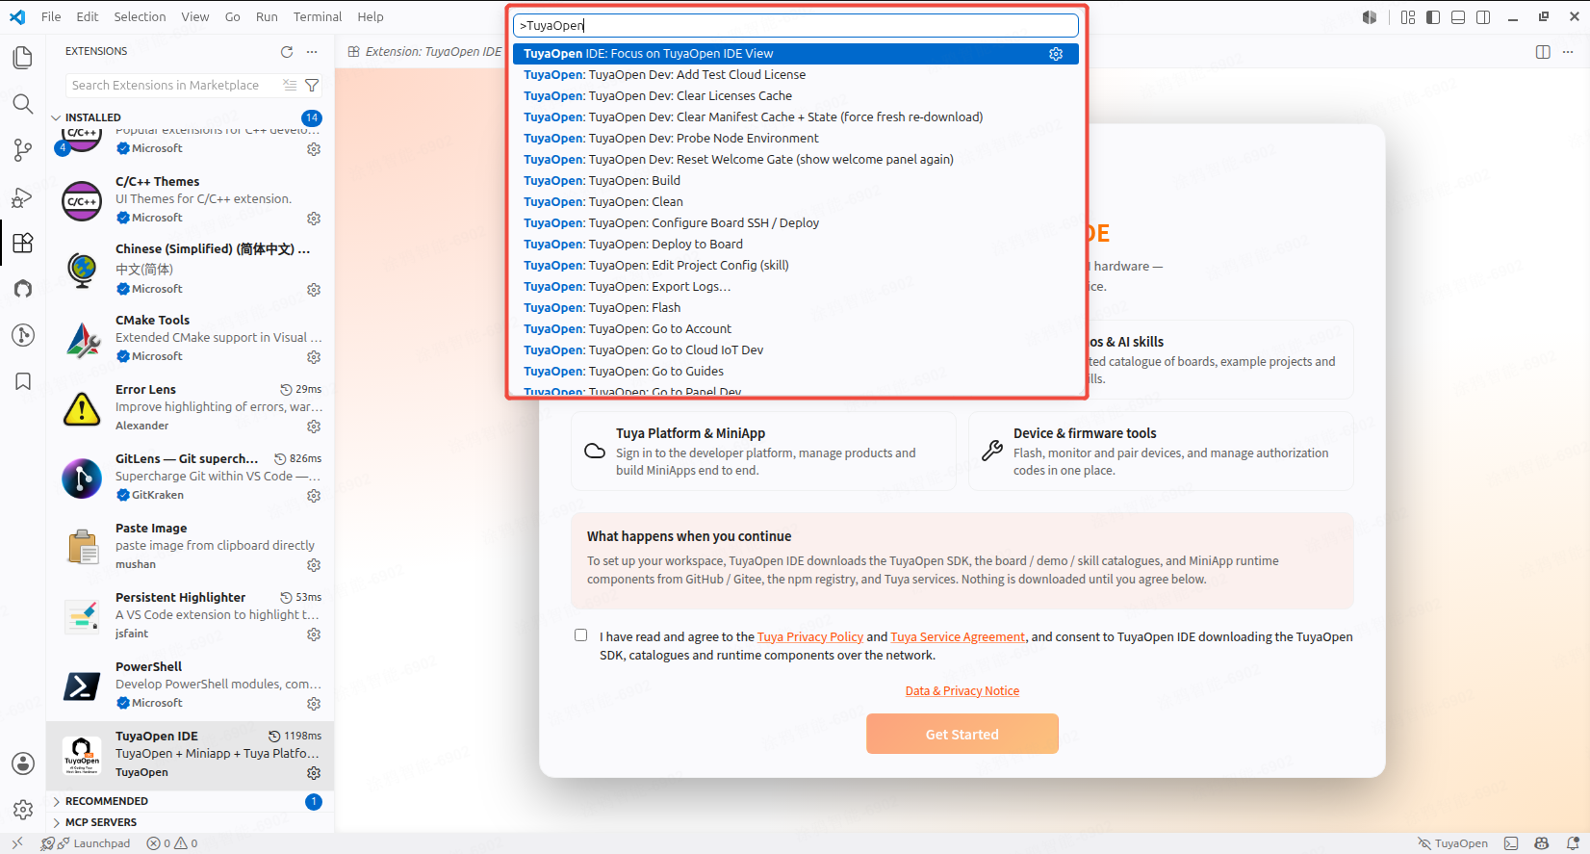The width and height of the screenshot is (1590, 854).
Task: Toggle the bottom panel visibility
Action: [1458, 17]
